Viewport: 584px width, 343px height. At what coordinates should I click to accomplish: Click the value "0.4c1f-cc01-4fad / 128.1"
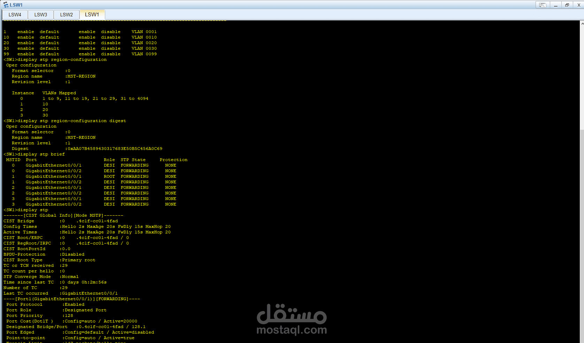(112, 327)
